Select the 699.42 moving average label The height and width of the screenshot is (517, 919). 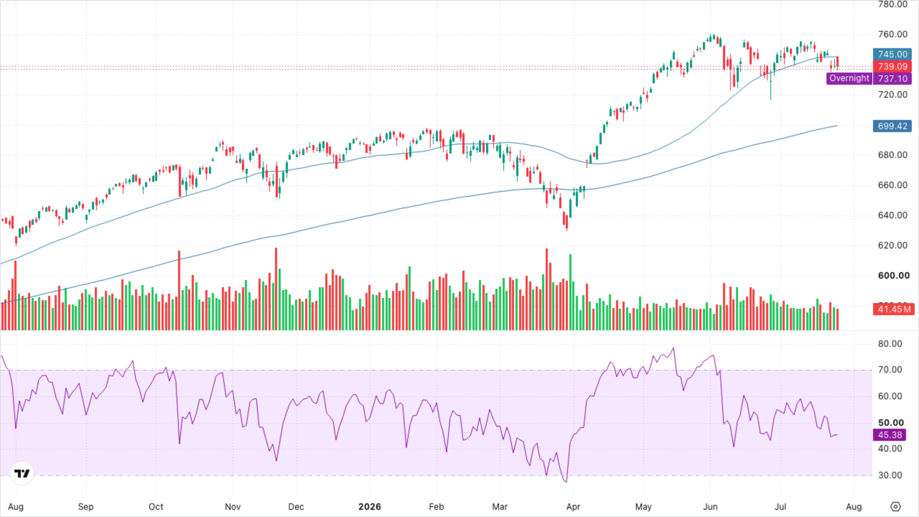[x=892, y=126]
